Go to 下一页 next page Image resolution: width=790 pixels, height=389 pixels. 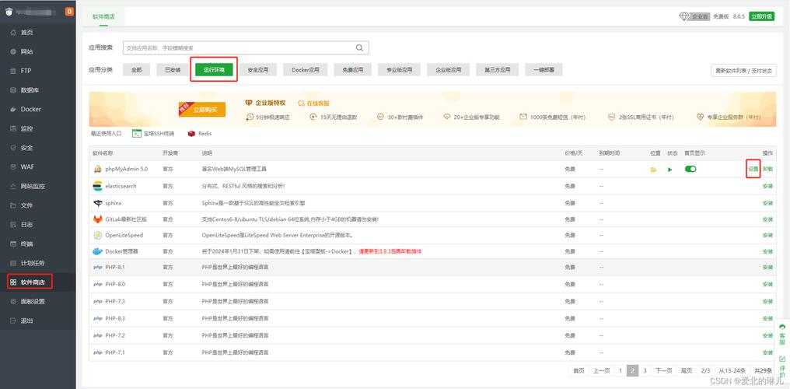pos(663,370)
